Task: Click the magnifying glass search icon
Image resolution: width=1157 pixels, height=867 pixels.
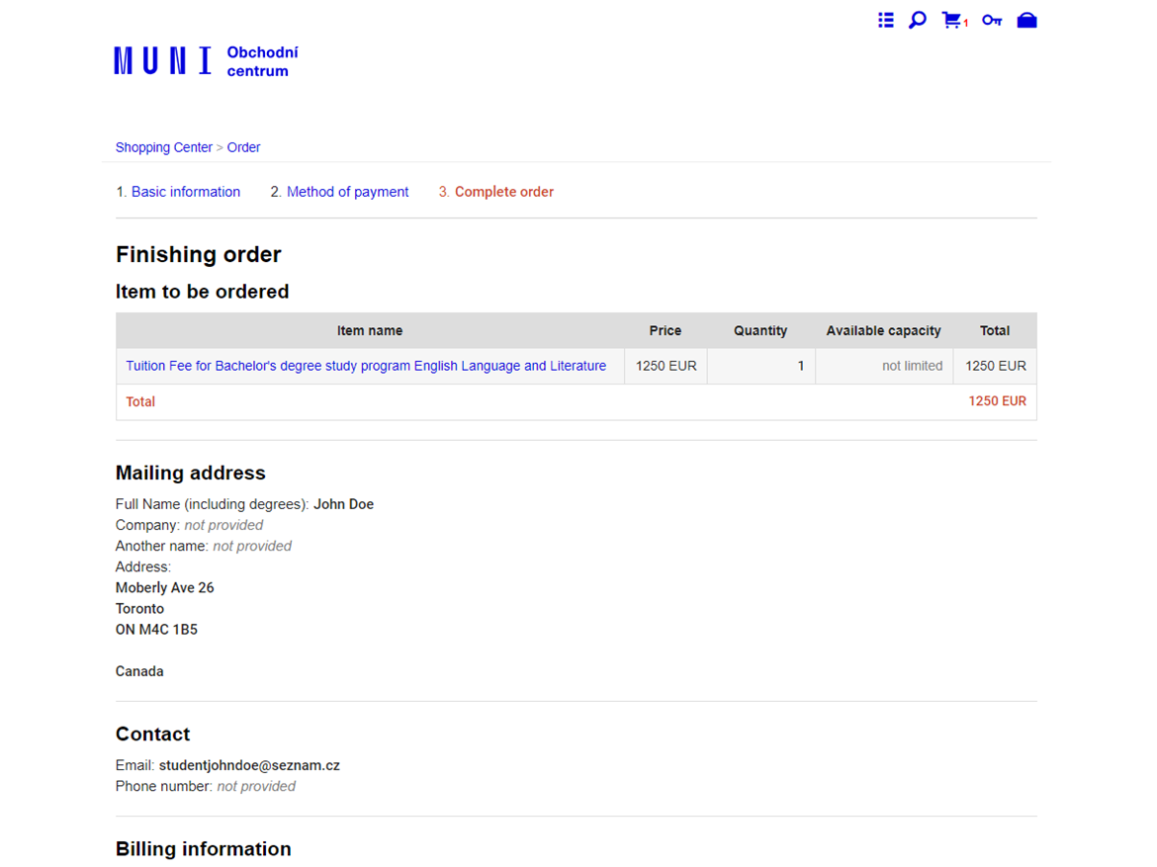Action: click(918, 20)
